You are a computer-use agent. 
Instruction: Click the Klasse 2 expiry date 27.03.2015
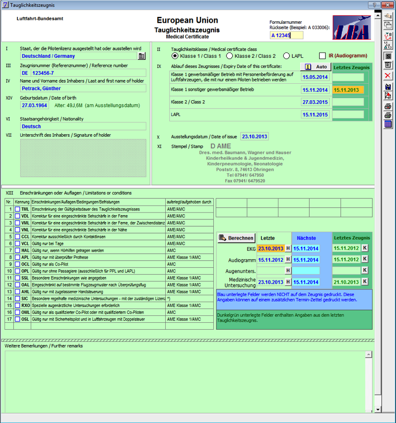[x=315, y=102]
